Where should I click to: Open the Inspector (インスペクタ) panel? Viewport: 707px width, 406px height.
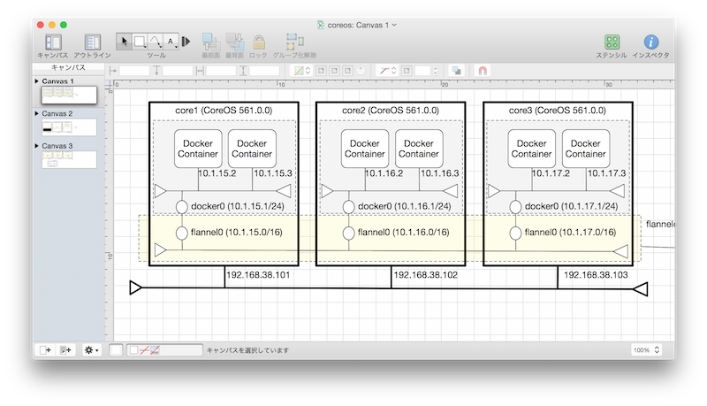point(651,42)
